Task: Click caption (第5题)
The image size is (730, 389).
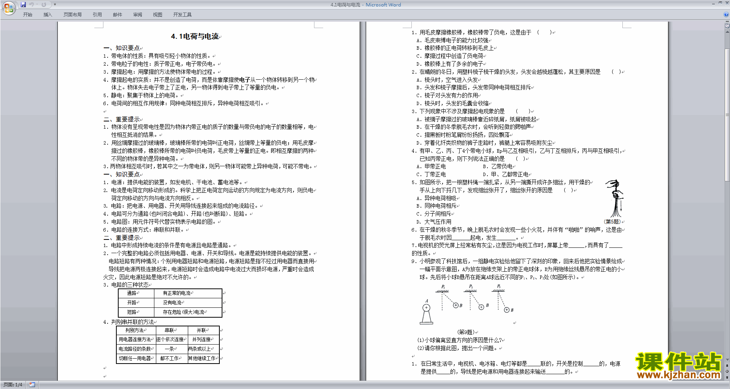Action: click(612, 222)
